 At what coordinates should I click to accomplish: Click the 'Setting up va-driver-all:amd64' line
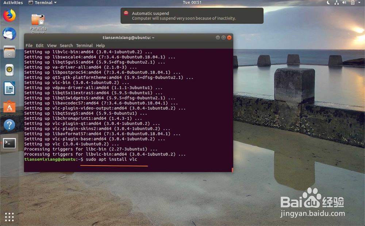[x=81, y=68]
